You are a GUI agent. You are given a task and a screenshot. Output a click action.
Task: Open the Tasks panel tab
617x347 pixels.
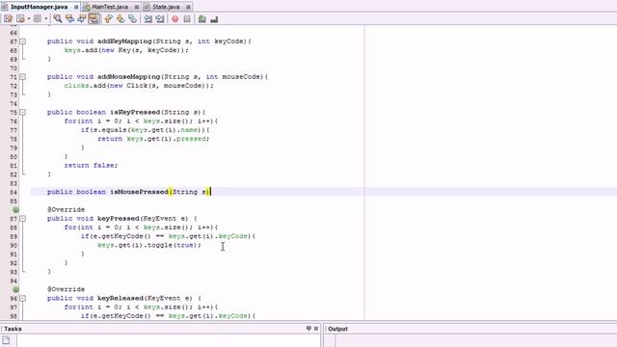(13, 329)
